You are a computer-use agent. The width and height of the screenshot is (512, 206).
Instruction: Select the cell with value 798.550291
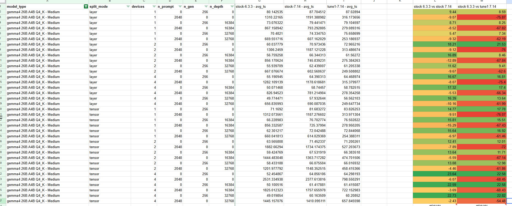tap(344, 179)
